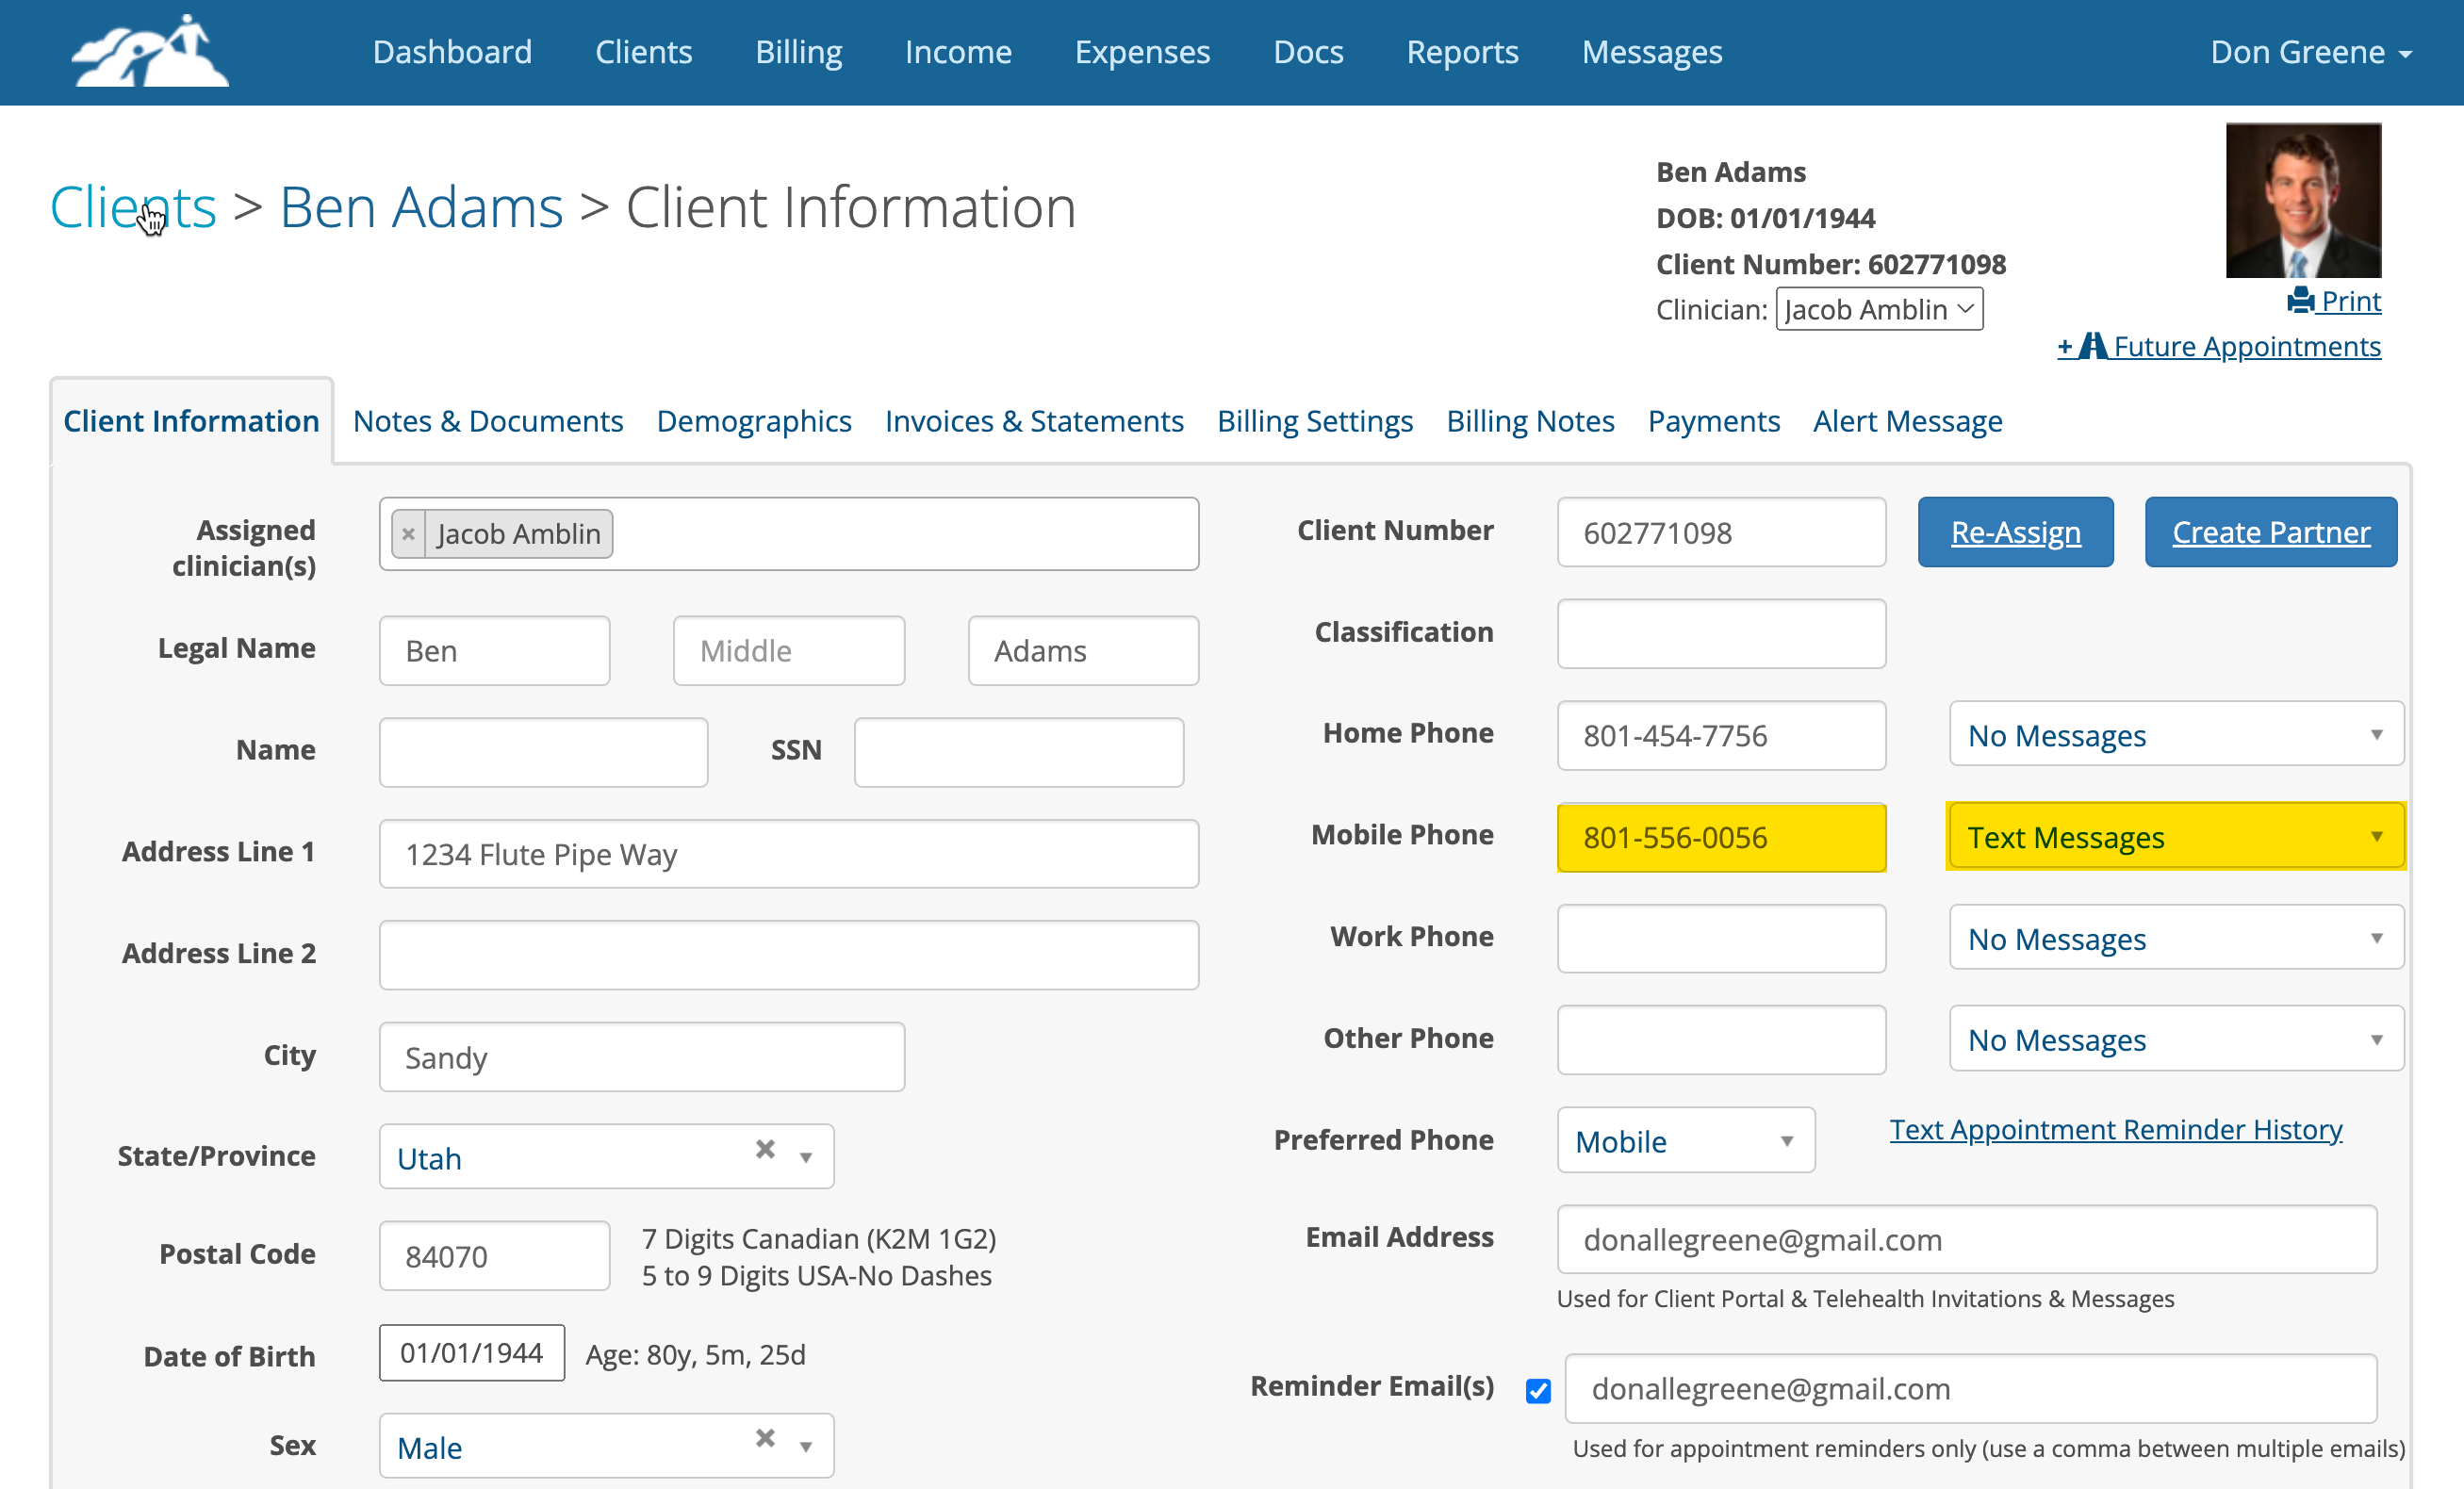The height and width of the screenshot is (1489, 2464).
Task: Click Clients breadcrumb link
Action: click(x=133, y=207)
